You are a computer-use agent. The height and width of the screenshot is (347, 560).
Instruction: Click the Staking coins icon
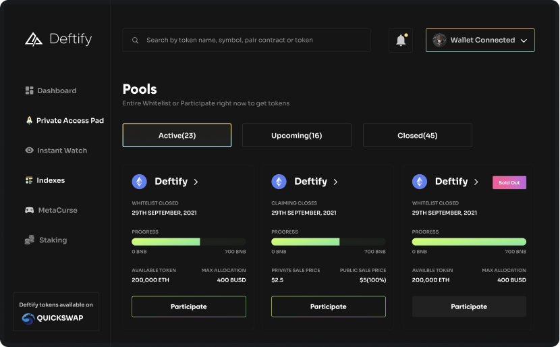(x=29, y=240)
